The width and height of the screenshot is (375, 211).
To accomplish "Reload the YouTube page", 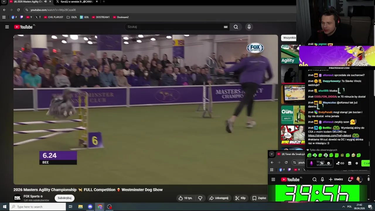I will click(18, 10).
